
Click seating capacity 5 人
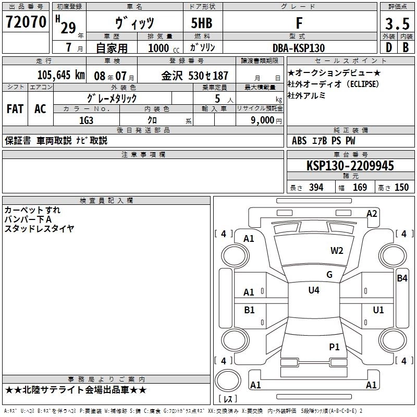(x=224, y=99)
